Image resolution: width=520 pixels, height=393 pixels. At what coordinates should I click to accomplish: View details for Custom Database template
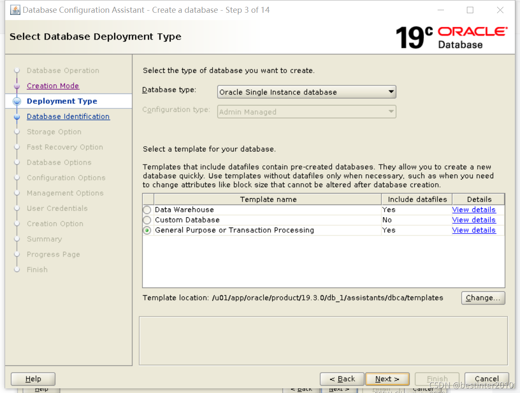[474, 220]
